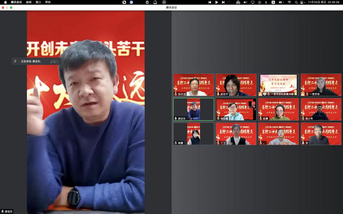Open Spotlight search magnifier icon
Viewport: 343px width, 214px height.
point(296,2)
